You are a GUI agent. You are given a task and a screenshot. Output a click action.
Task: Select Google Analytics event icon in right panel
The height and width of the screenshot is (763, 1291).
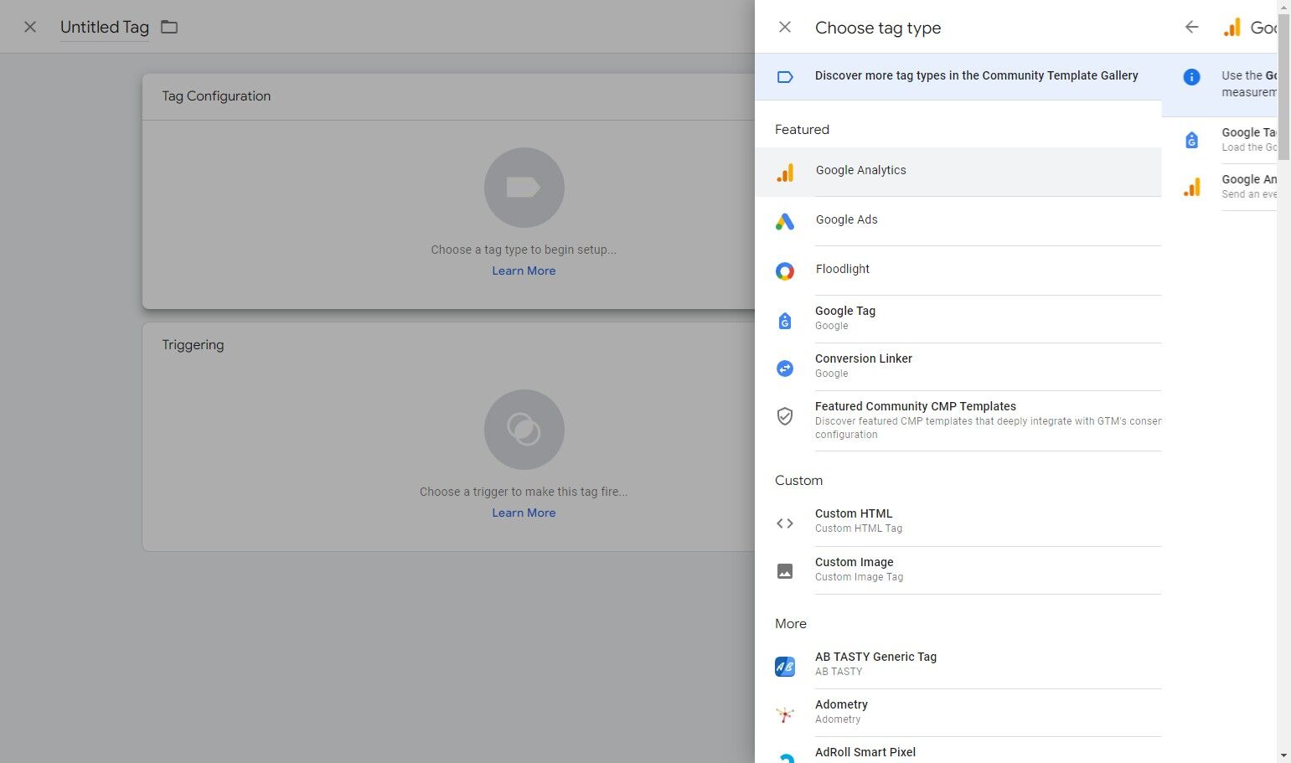pyautogui.click(x=1191, y=187)
